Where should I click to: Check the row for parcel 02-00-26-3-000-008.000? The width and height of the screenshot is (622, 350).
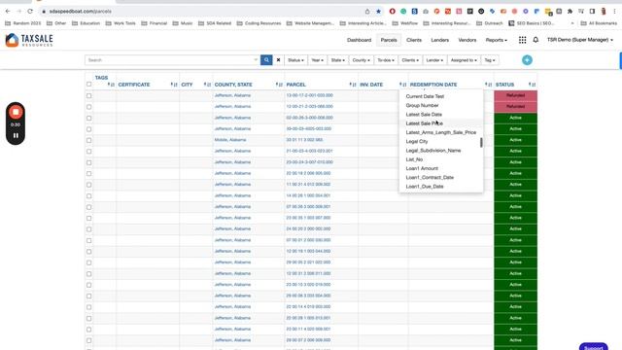(x=88, y=118)
